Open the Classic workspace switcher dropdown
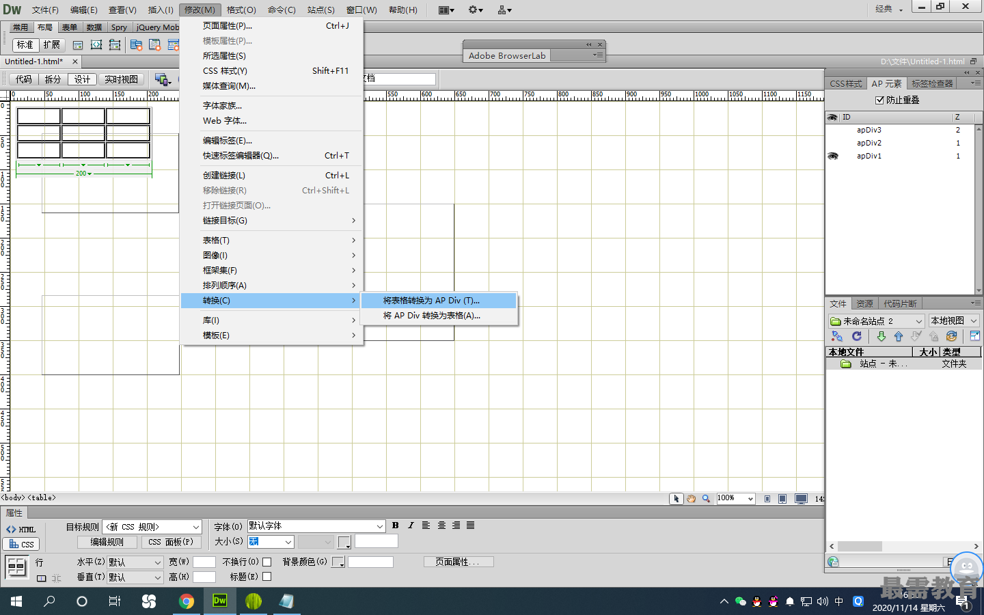The image size is (984, 615). point(889,9)
